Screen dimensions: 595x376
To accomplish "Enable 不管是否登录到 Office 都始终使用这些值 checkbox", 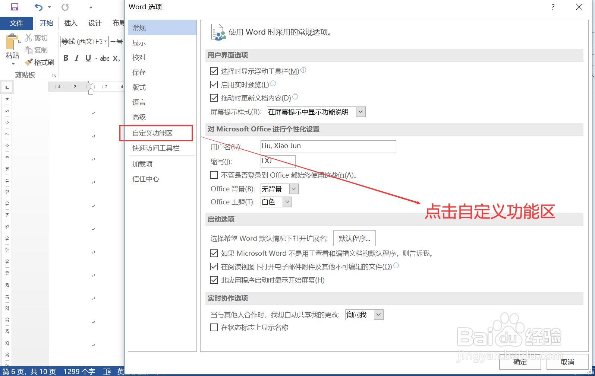I will pyautogui.click(x=214, y=175).
